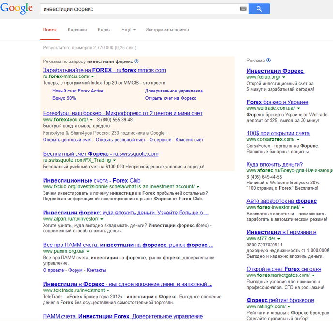Open 'Новый счет Forex Active' sitelink
The image size is (333, 321).
pyautogui.click(x=78, y=91)
